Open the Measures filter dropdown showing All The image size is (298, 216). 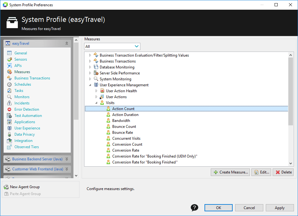(x=112, y=46)
